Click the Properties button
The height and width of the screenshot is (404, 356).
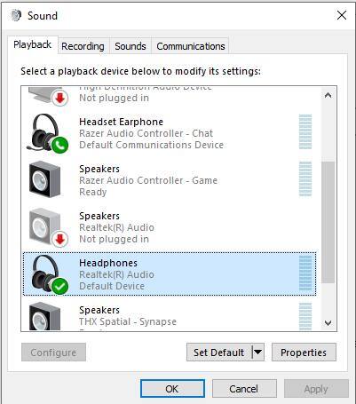304,353
